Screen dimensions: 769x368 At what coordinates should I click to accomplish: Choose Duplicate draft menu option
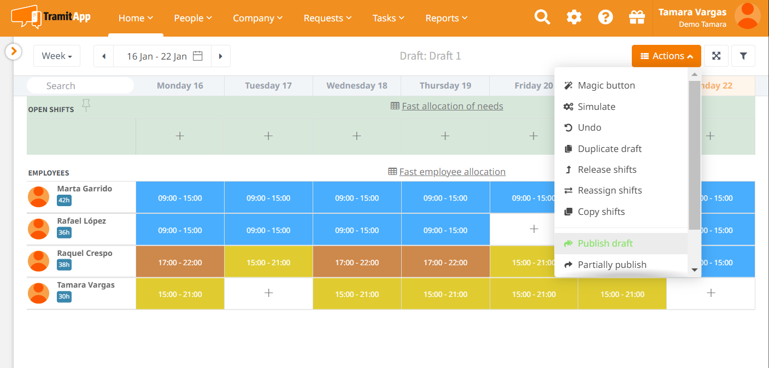[x=609, y=149]
